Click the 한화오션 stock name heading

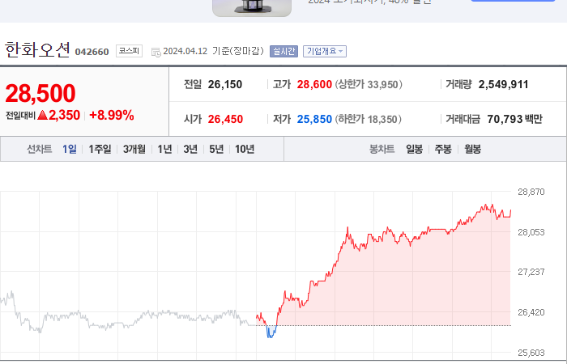[x=37, y=49]
